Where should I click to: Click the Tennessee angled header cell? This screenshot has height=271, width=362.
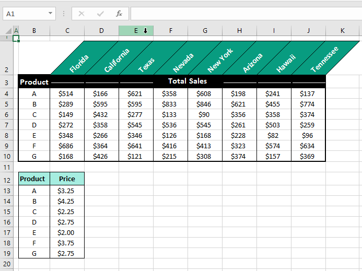coord(324,59)
